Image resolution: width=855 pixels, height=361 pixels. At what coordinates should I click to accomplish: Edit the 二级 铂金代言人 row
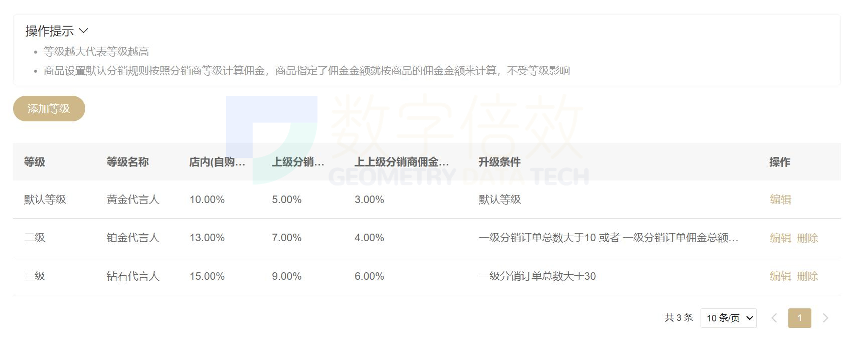[x=780, y=238]
